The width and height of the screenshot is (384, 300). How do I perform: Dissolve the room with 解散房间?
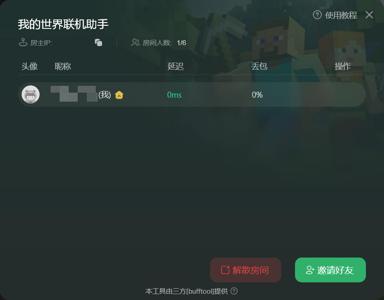tap(245, 270)
